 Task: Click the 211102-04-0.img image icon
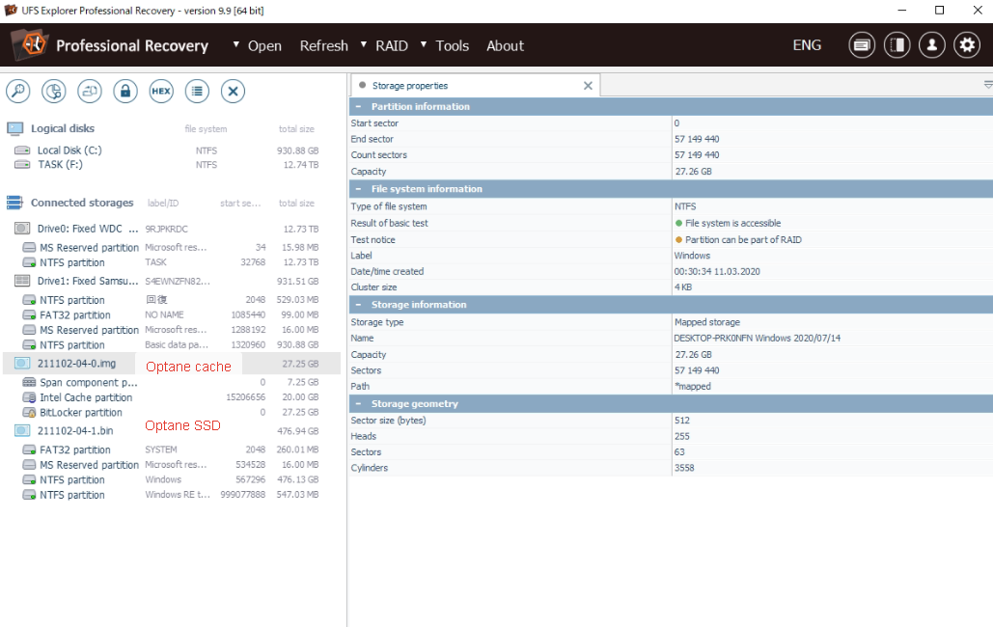22,363
